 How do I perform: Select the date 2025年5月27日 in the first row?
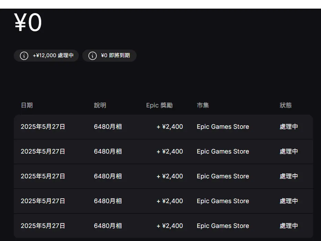coord(43,127)
